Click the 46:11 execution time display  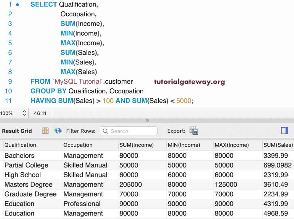click(41, 113)
